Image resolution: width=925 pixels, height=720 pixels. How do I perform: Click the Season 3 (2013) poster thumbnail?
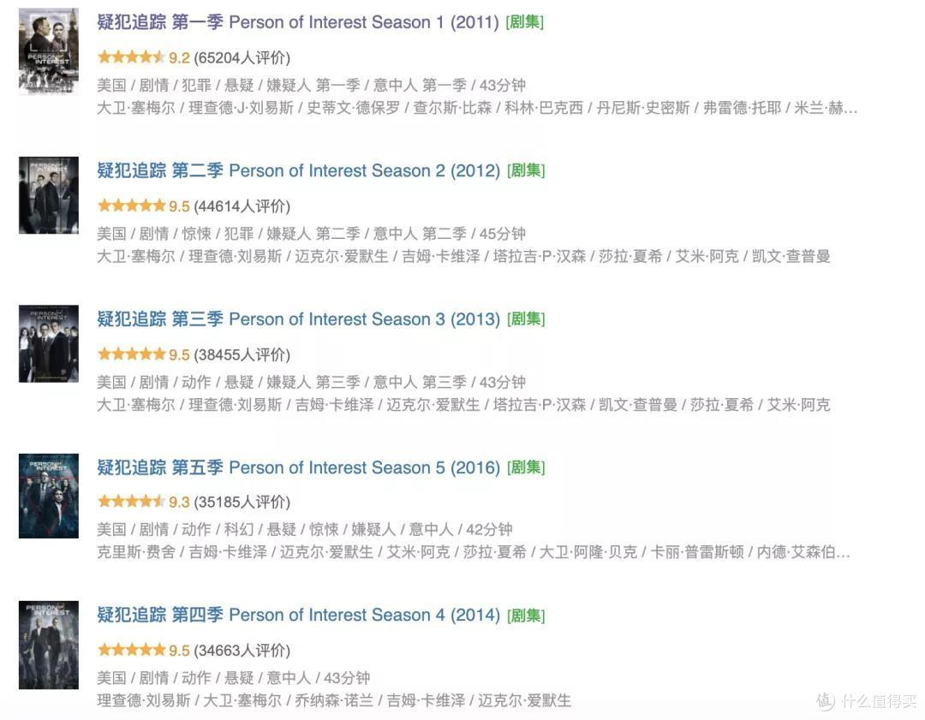(x=48, y=344)
